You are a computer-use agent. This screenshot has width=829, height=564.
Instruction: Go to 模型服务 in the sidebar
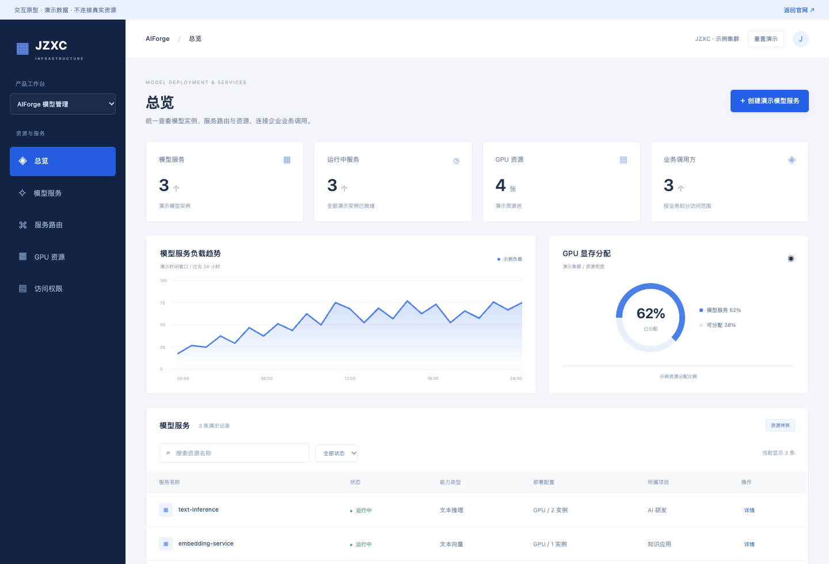pyautogui.click(x=63, y=193)
